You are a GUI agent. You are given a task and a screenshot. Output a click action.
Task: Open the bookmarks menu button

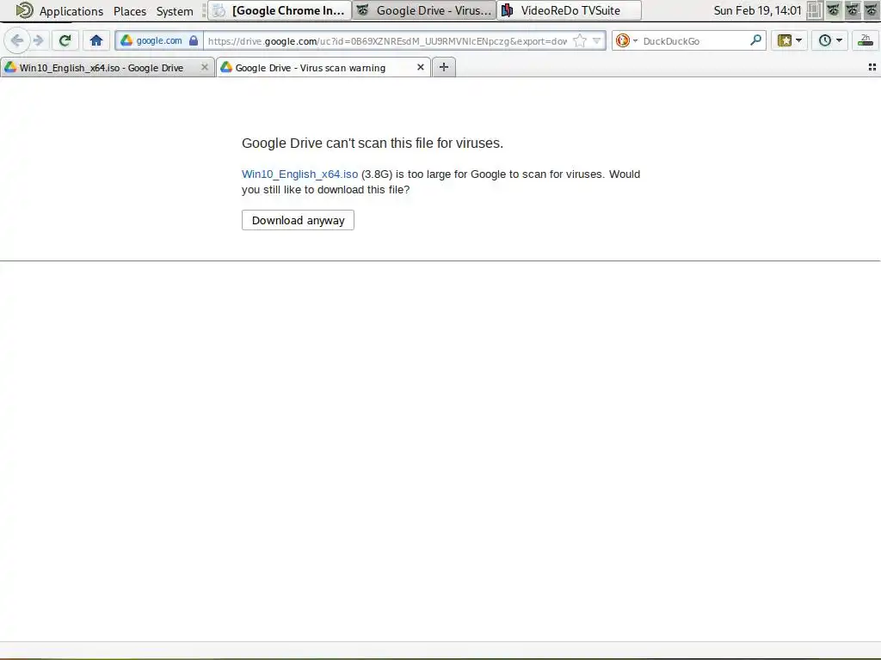[x=789, y=40]
